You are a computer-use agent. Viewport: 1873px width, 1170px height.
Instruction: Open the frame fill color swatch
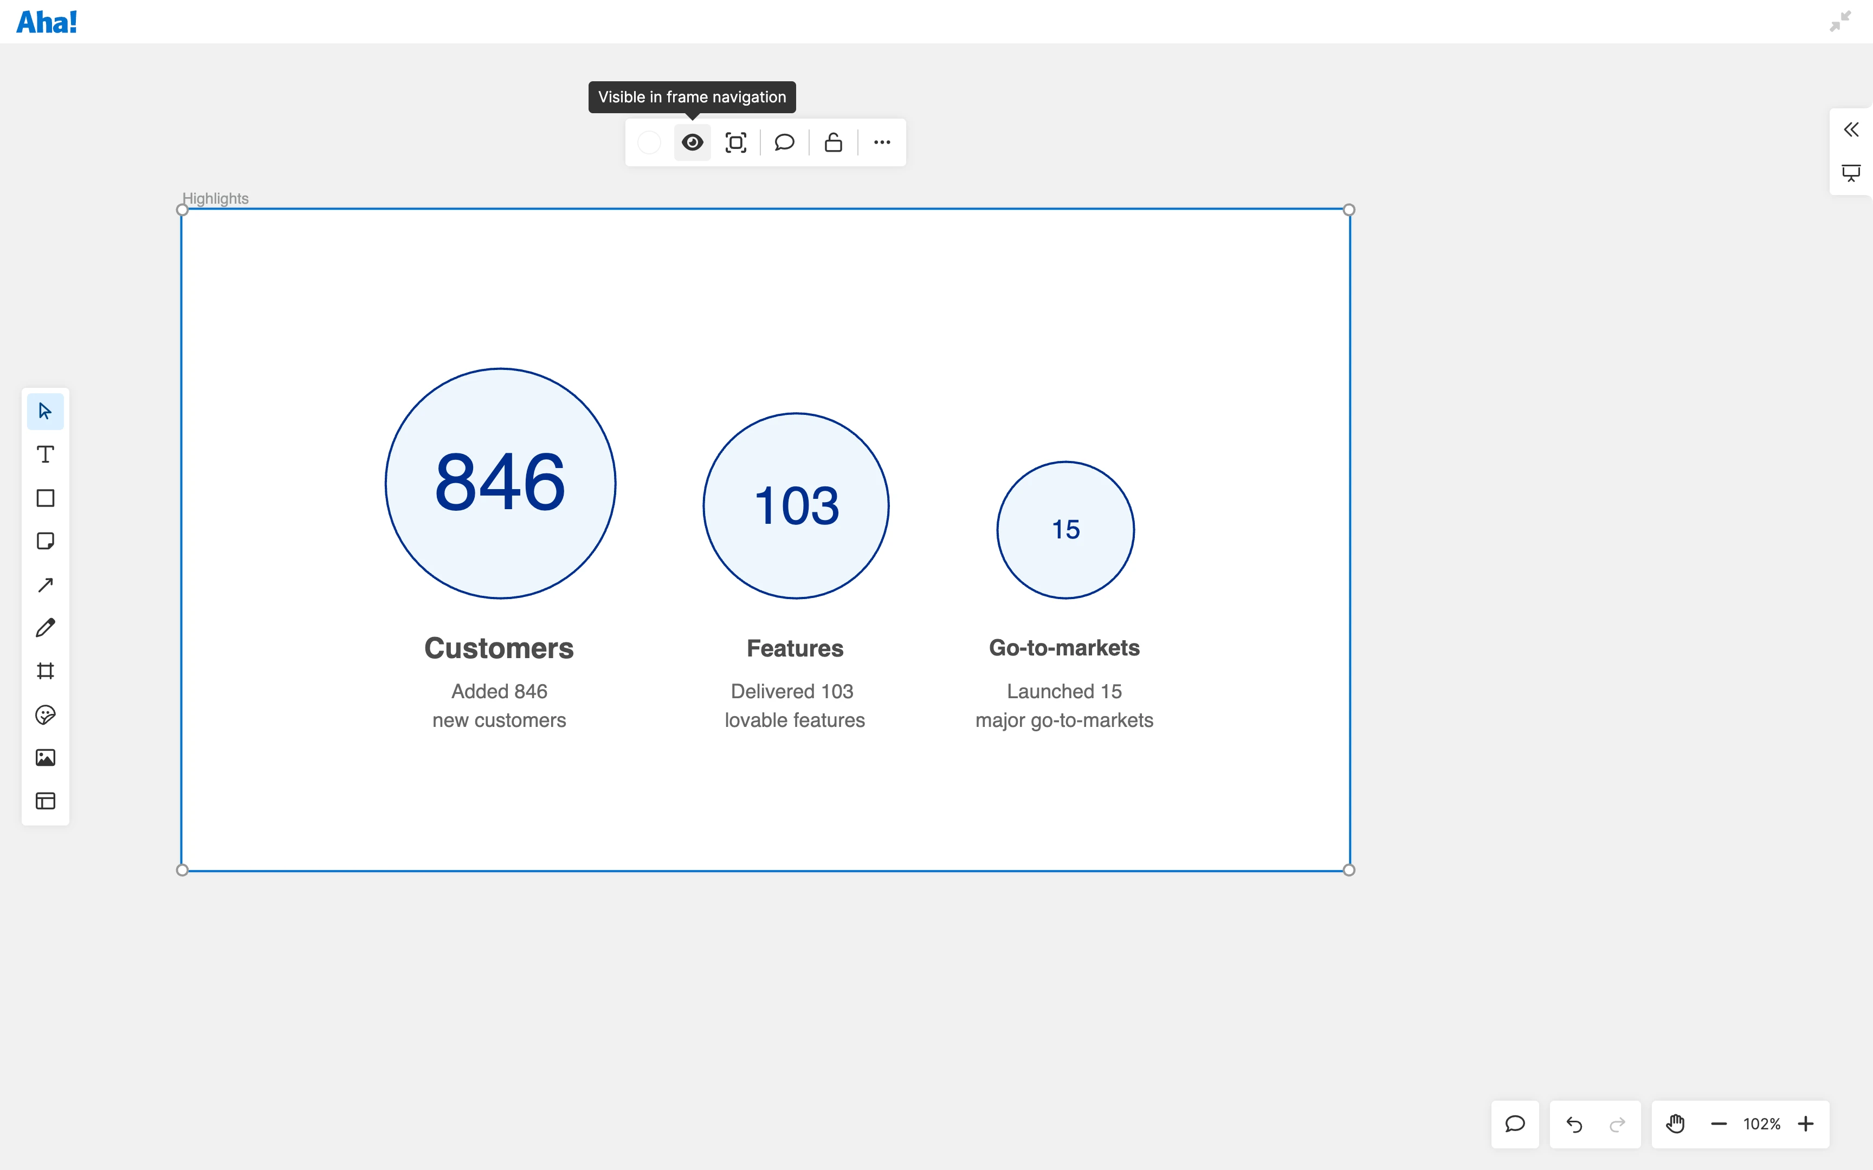(x=649, y=142)
